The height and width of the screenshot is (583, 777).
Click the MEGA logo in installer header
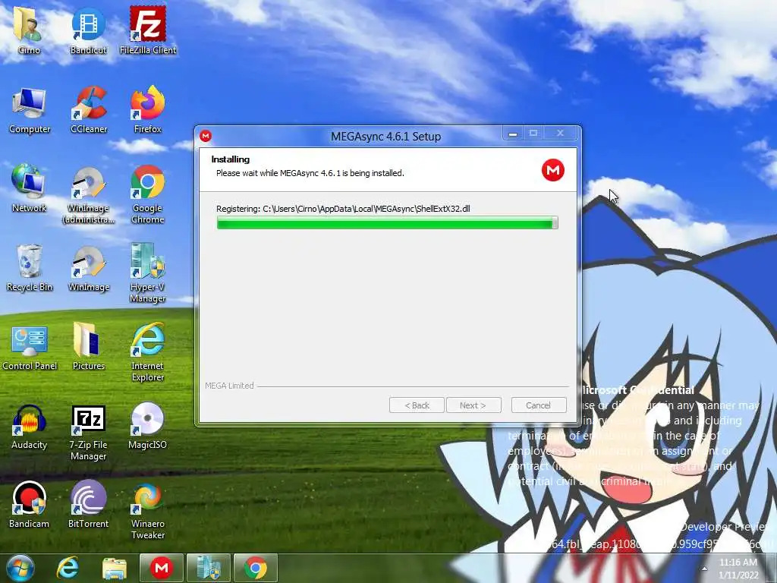(553, 170)
